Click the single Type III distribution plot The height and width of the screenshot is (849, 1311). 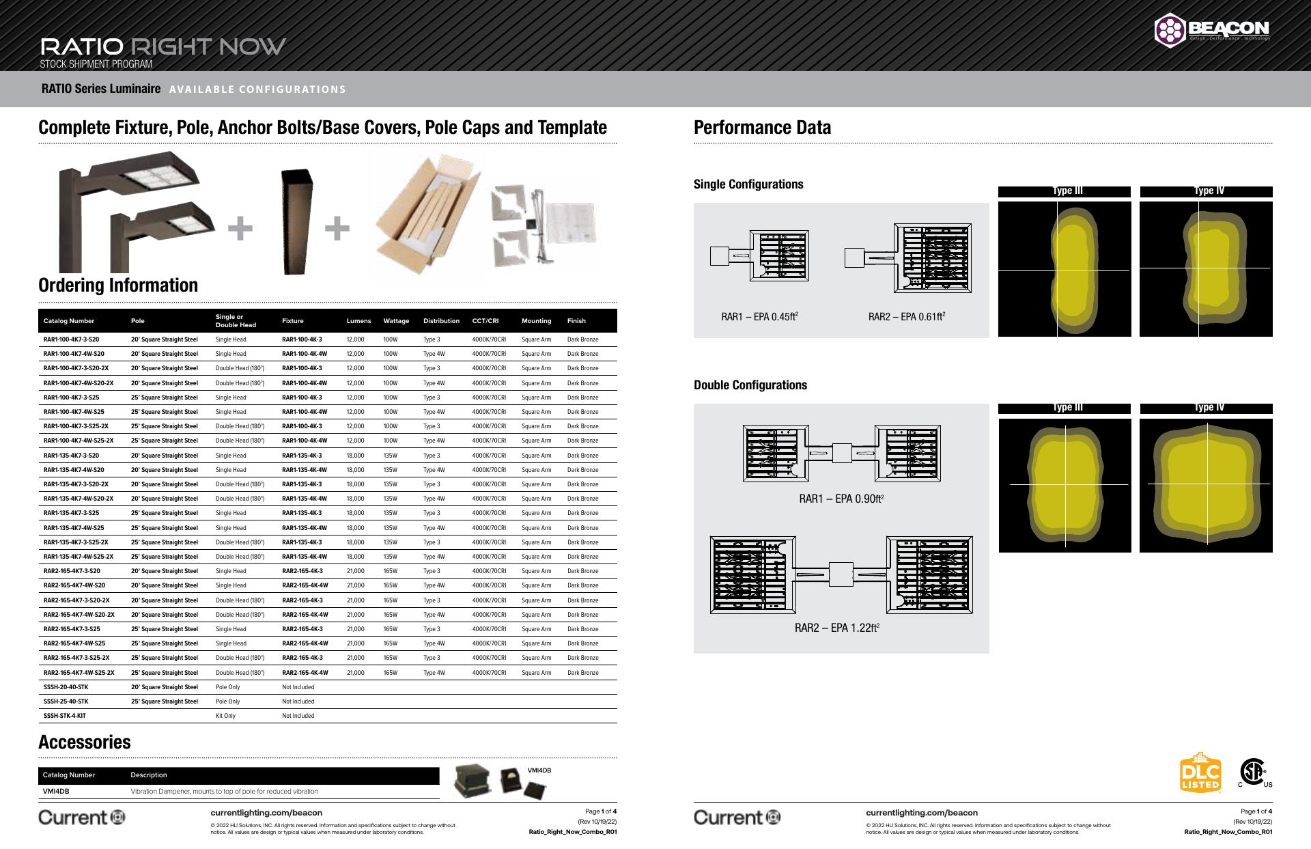(x=1064, y=269)
